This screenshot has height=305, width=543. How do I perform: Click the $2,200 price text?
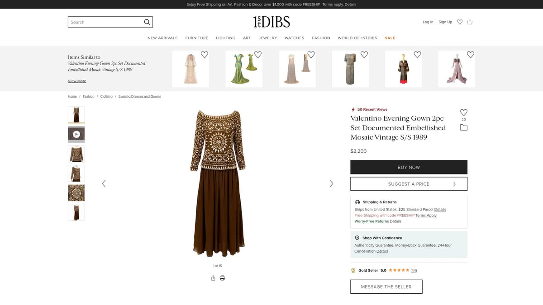pyautogui.click(x=358, y=151)
